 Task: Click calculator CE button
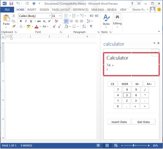pyautogui.click(x=112, y=84)
